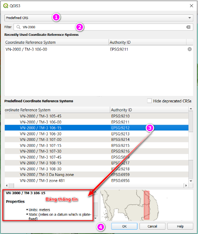Open Help for the CRS dialog

180,226
